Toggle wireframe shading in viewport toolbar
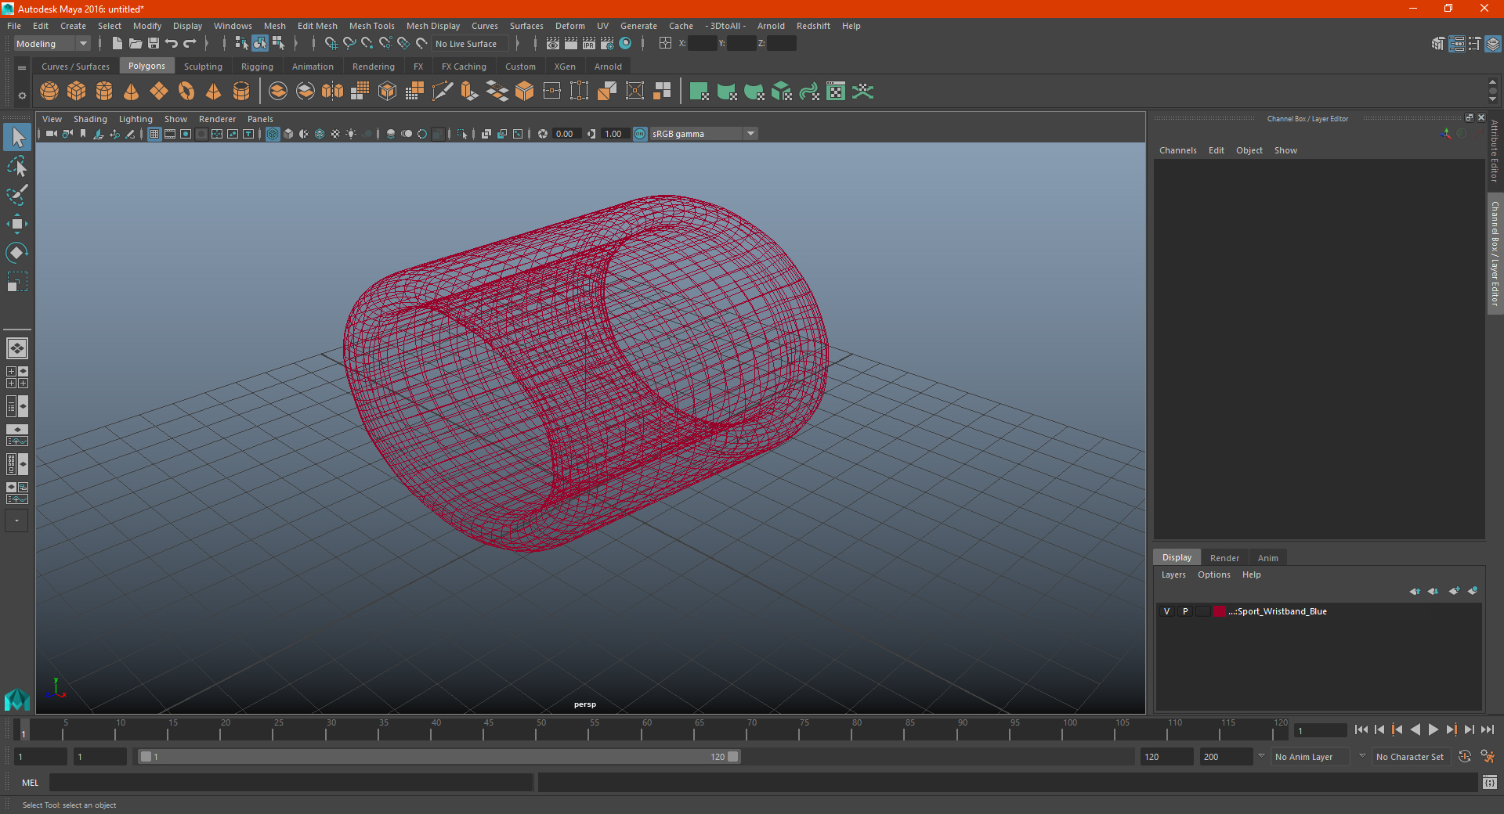Image resolution: width=1504 pixels, height=814 pixels. 273,134
